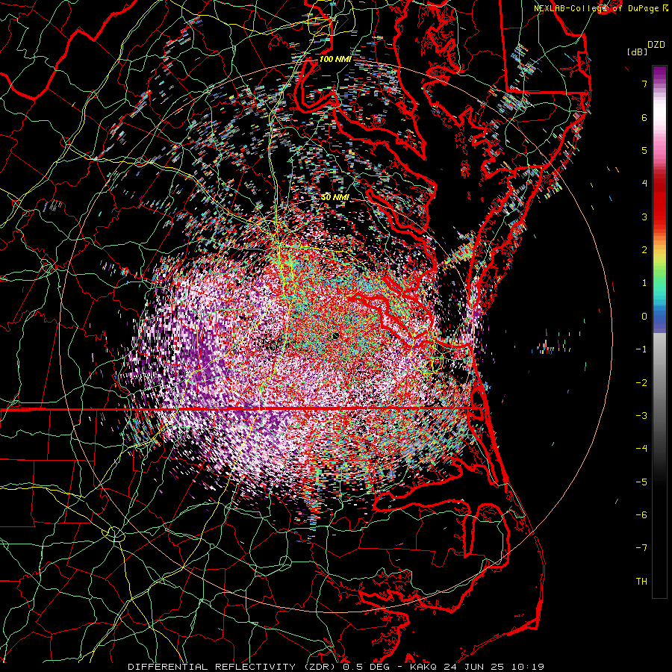
Task: Click the 'DZD' color scale title
Action: 656,45
